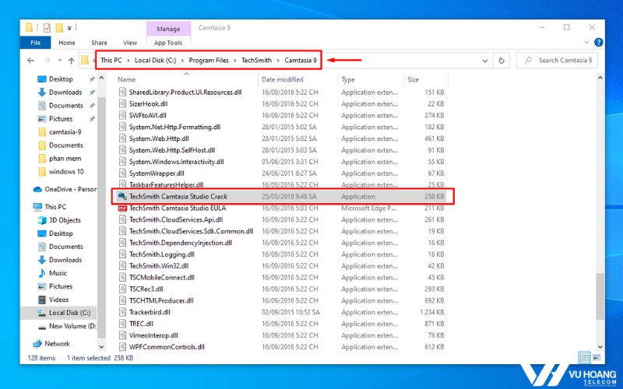623x389 pixels.
Task: Click This PC in address breadcrumb
Action: pyautogui.click(x=111, y=61)
